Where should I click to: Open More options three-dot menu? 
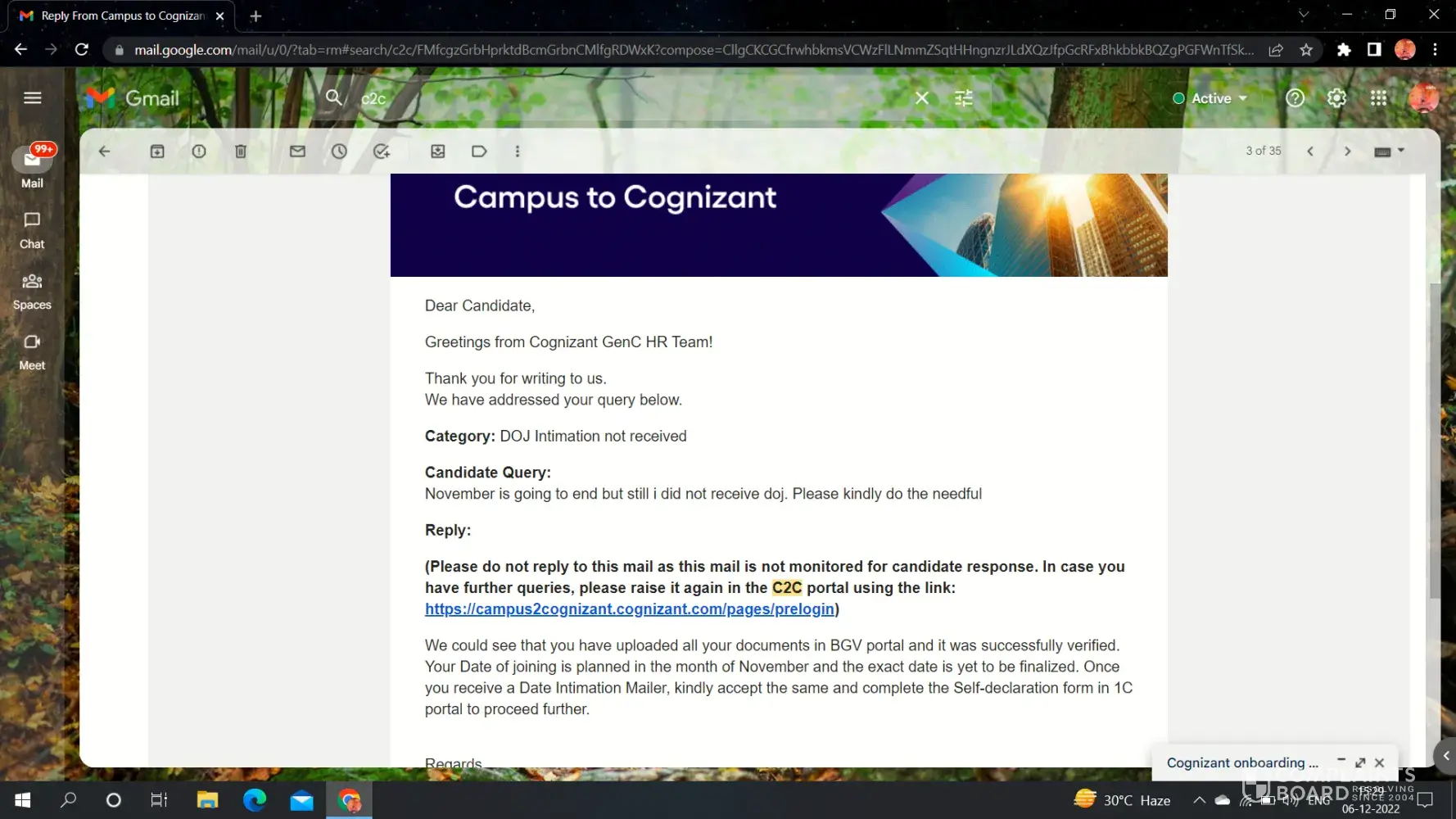(x=518, y=152)
